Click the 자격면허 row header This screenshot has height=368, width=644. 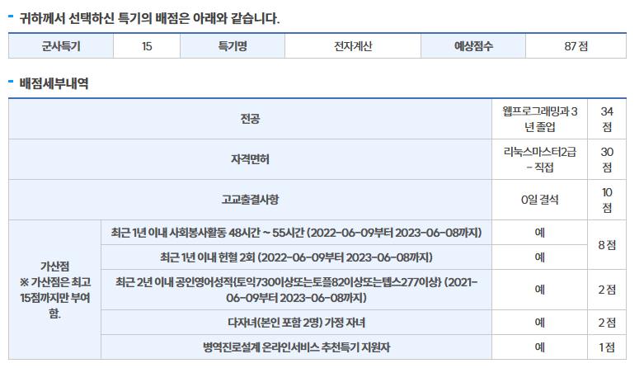[251, 159]
